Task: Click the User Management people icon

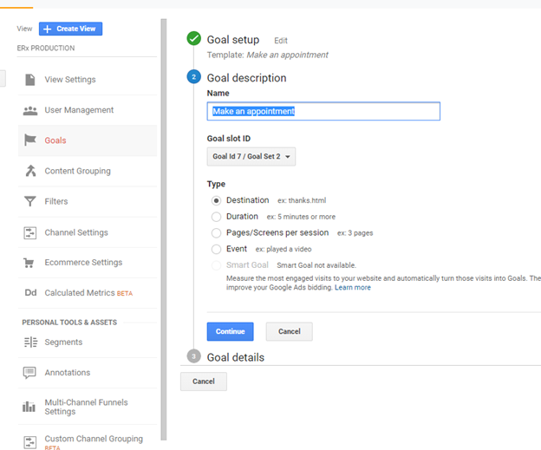Action: point(30,110)
